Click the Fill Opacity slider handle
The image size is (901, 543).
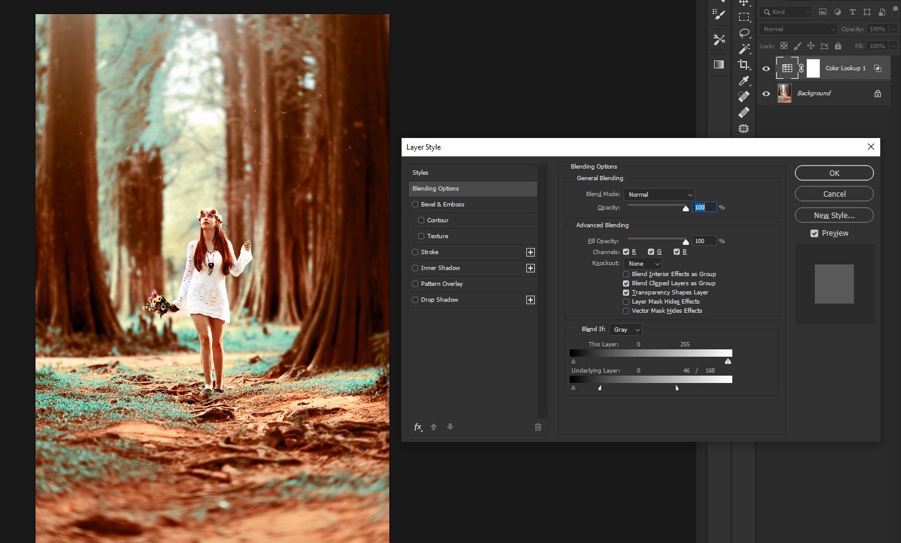click(686, 242)
